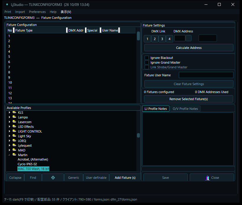Click the KLS folder icon
242x205 pixels.
14,112
